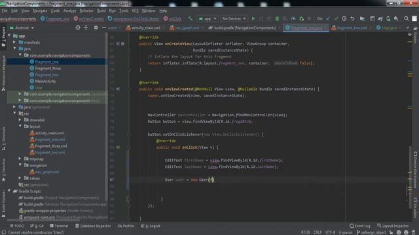Open the Android project view dropdown
The image size is (419, 235).
click(22, 27)
